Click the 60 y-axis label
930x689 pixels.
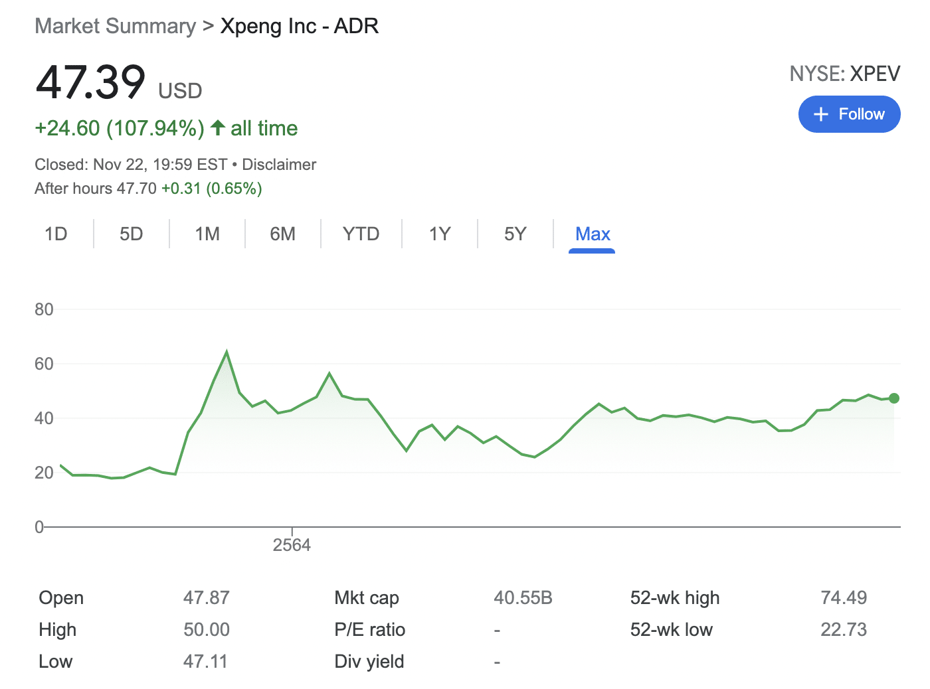coord(44,364)
